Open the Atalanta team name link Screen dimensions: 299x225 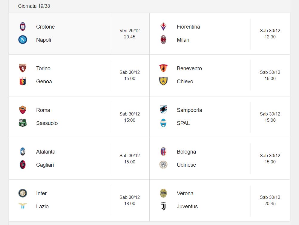tap(46, 152)
